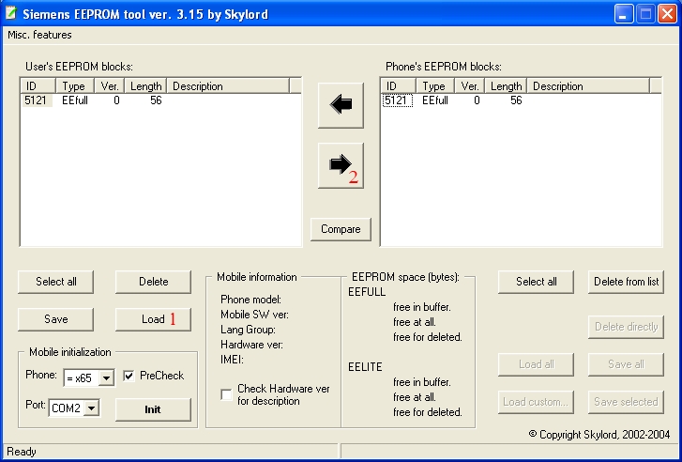
Task: Click the Load button
Action: pos(153,319)
